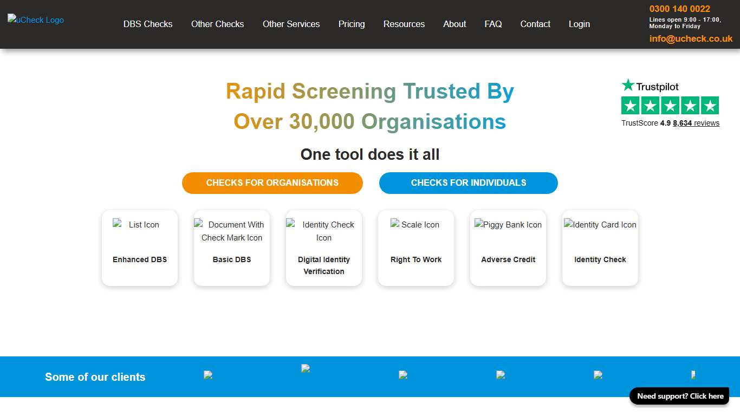This screenshot has height=416, width=740.
Task: Click the five-star Trustpilot rating bar
Action: (x=670, y=106)
